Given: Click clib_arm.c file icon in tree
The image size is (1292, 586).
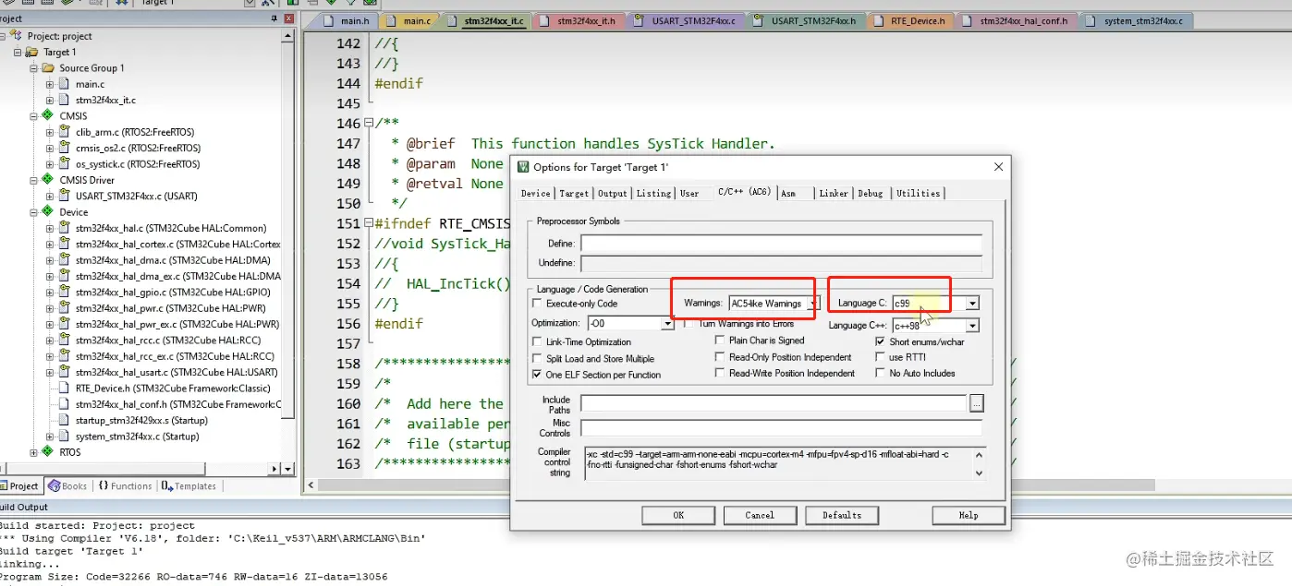Looking at the screenshot, I should click(65, 132).
